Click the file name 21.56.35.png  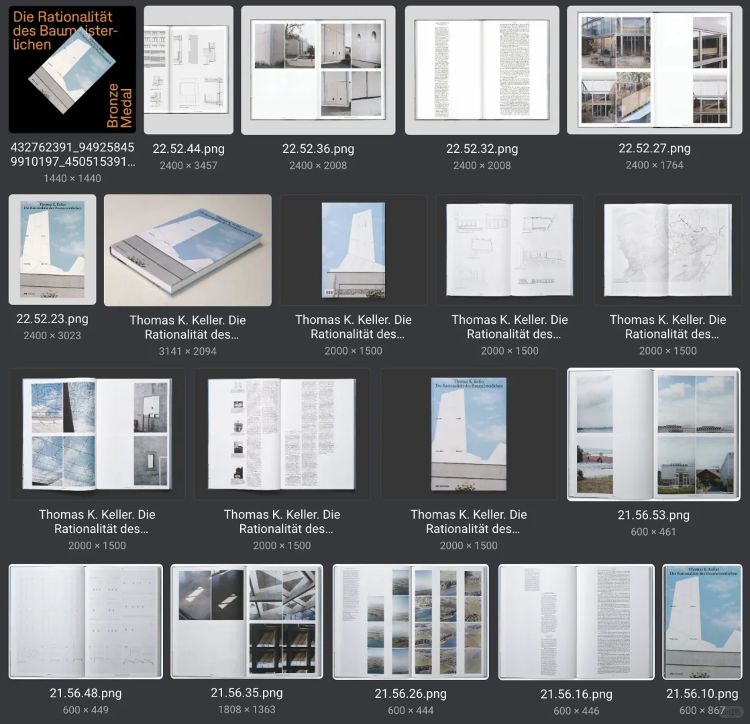(x=247, y=692)
